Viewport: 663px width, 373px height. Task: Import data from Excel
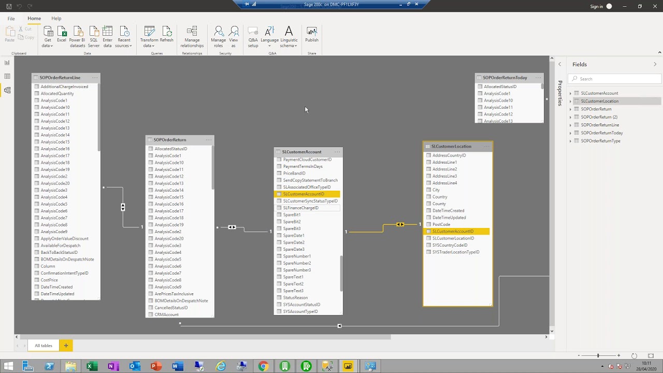tap(62, 34)
